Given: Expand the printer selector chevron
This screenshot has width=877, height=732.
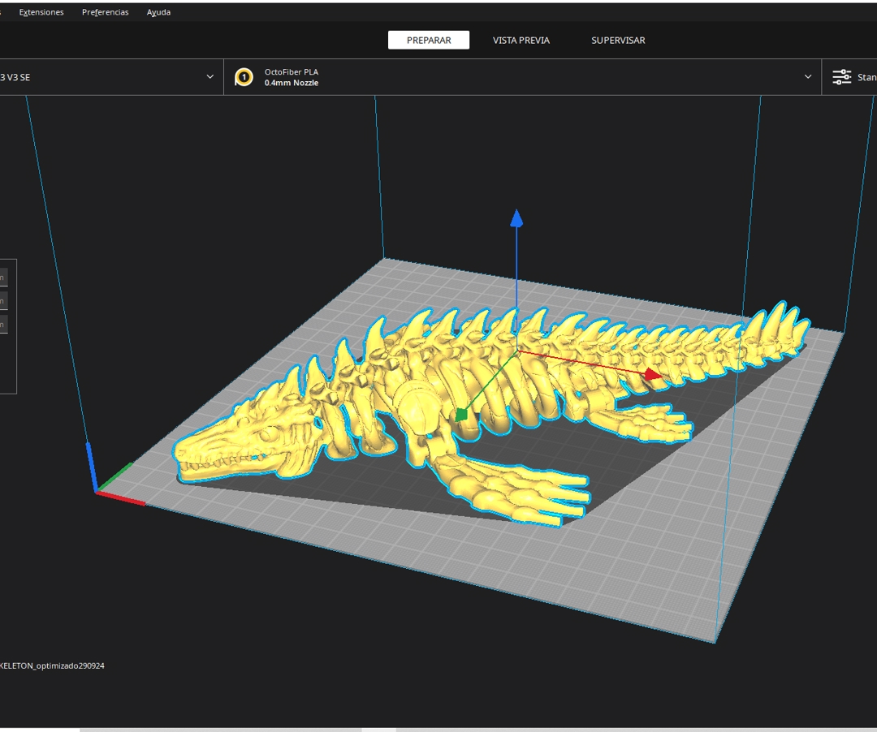Looking at the screenshot, I should point(210,77).
